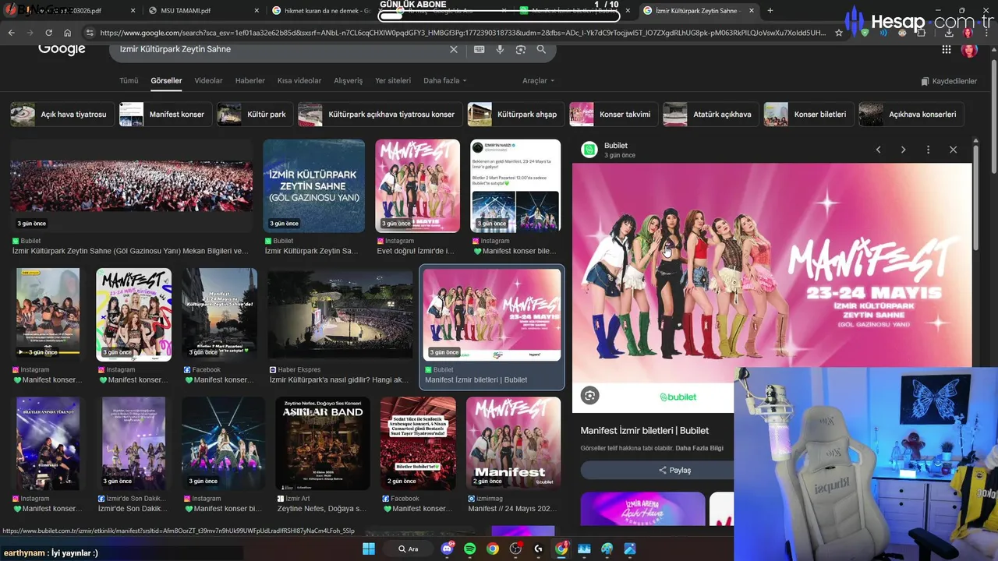Close the image preview panel

click(953, 150)
